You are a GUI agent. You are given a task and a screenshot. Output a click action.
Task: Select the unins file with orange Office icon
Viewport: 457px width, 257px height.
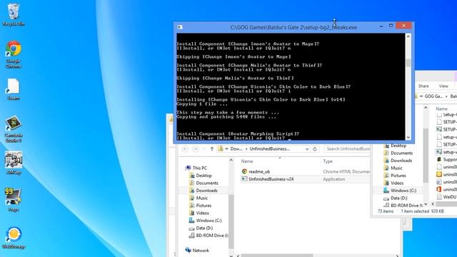(x=446, y=189)
